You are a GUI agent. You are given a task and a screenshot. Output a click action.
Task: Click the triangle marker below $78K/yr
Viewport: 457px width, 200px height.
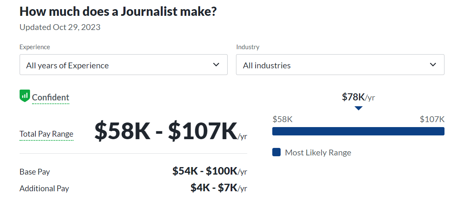click(x=358, y=108)
